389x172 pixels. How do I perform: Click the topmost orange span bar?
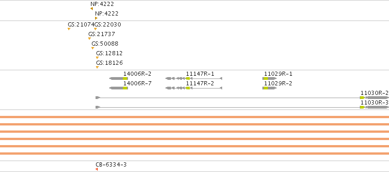(195, 117)
